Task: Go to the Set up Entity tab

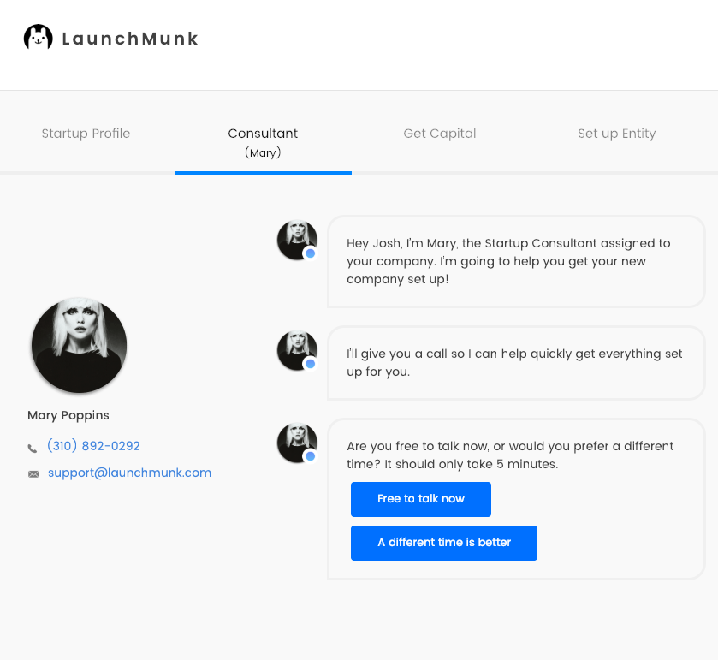Action: 616,134
